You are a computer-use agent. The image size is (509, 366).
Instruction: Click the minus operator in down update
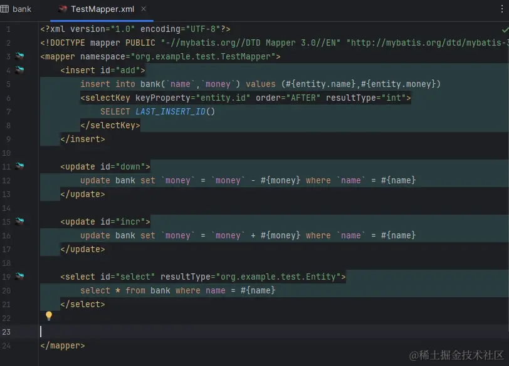[x=253, y=180]
